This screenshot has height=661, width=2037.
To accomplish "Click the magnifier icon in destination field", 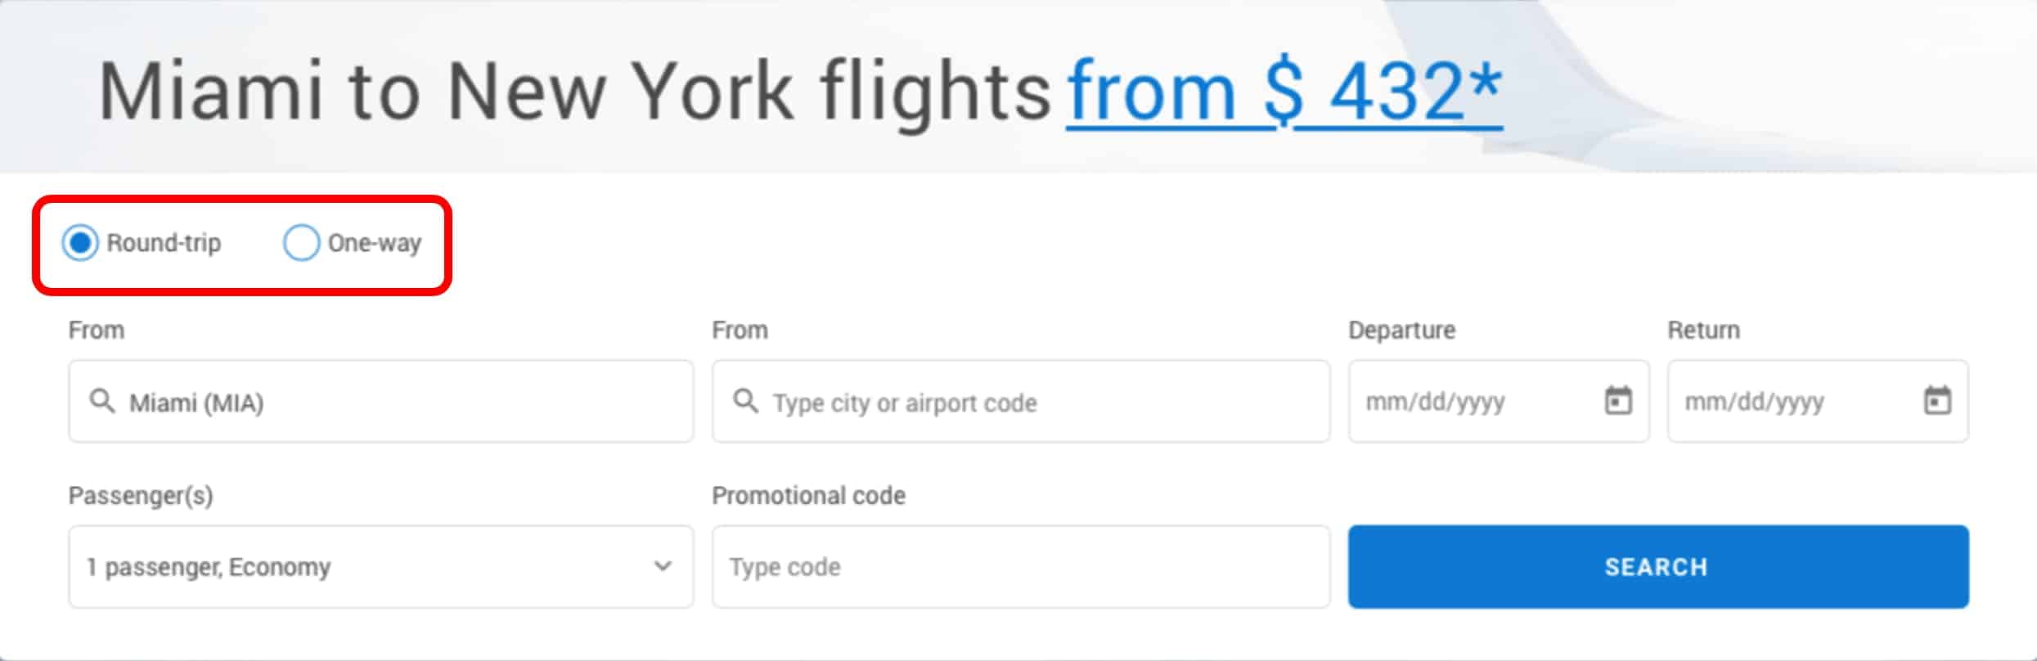I will pyautogui.click(x=745, y=402).
